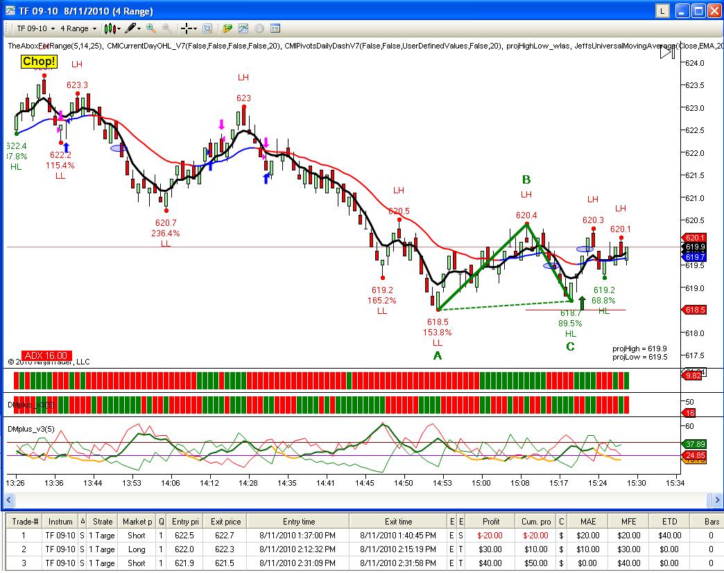Viewport: 724px width, 573px height.
Task: Click the green 37.89 indicator marker
Action: [694, 444]
